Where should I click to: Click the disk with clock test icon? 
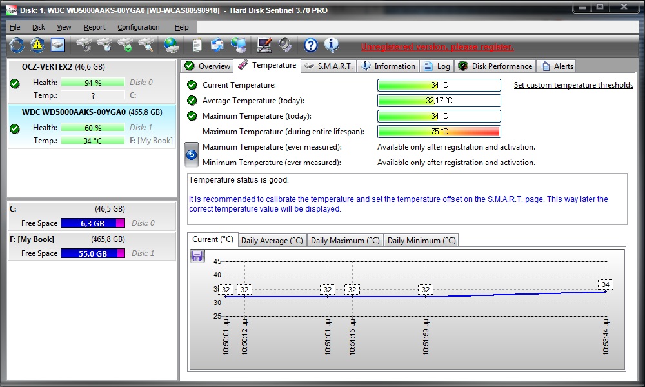click(x=105, y=45)
